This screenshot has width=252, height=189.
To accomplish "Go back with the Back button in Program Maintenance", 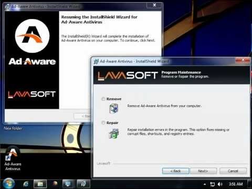I will click(x=175, y=171).
